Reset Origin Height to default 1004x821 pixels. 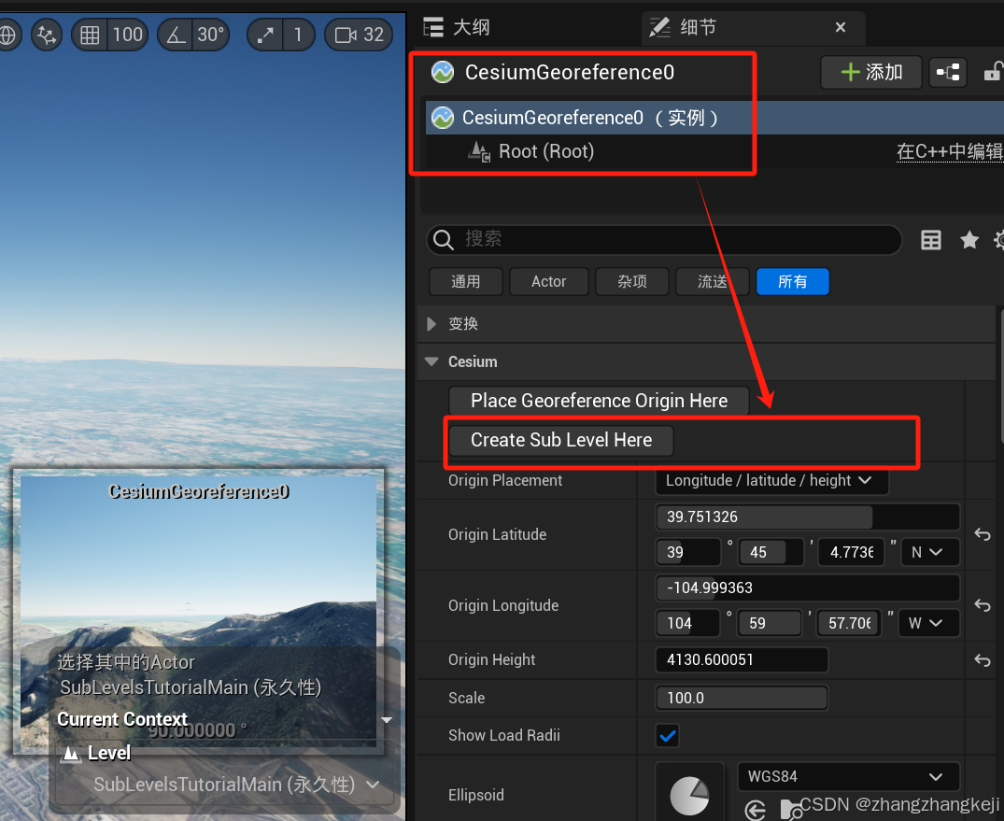pos(983,659)
